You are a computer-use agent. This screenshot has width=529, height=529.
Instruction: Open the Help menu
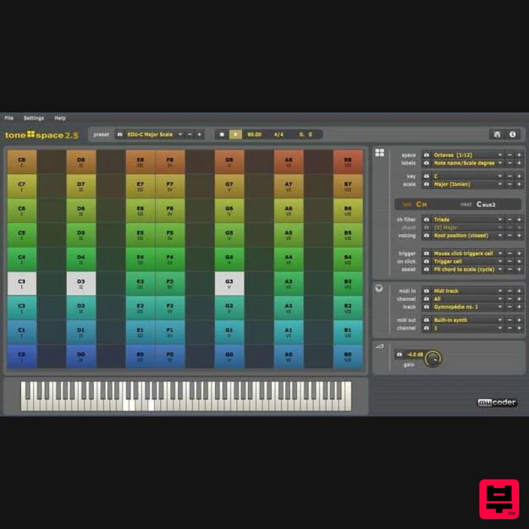click(x=60, y=118)
